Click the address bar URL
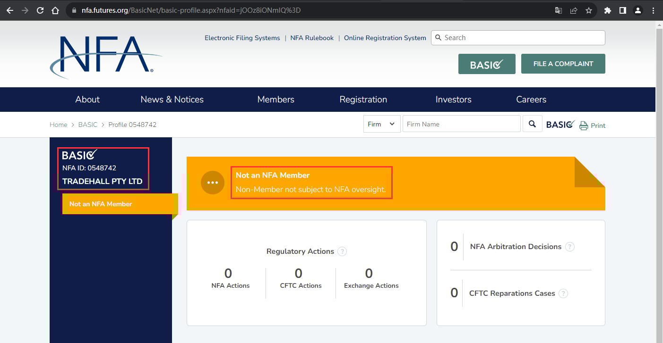Image resolution: width=663 pixels, height=343 pixels. point(190,10)
